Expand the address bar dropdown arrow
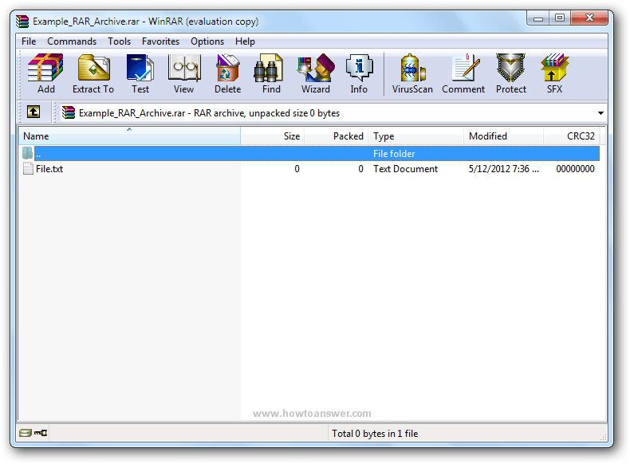630x464 pixels. coord(600,113)
